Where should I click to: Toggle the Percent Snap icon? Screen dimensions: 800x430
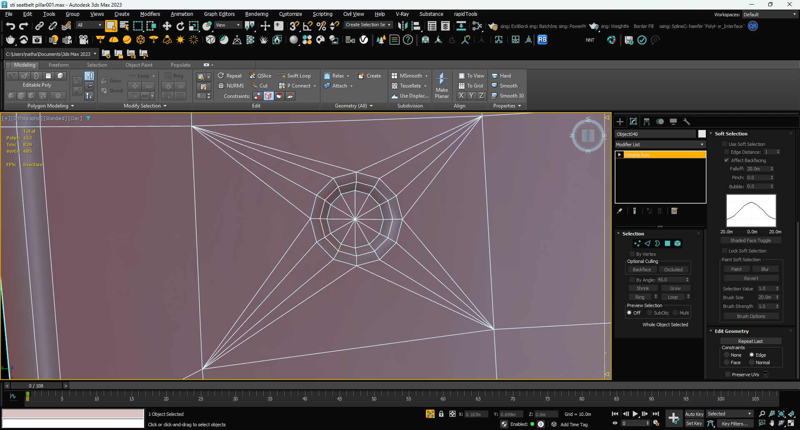tap(321, 26)
